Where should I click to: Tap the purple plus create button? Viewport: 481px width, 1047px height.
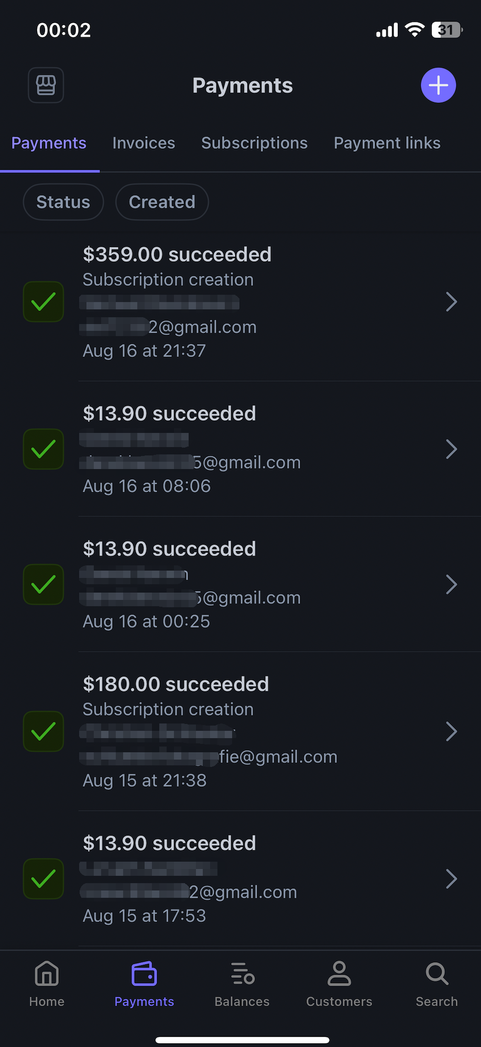439,85
